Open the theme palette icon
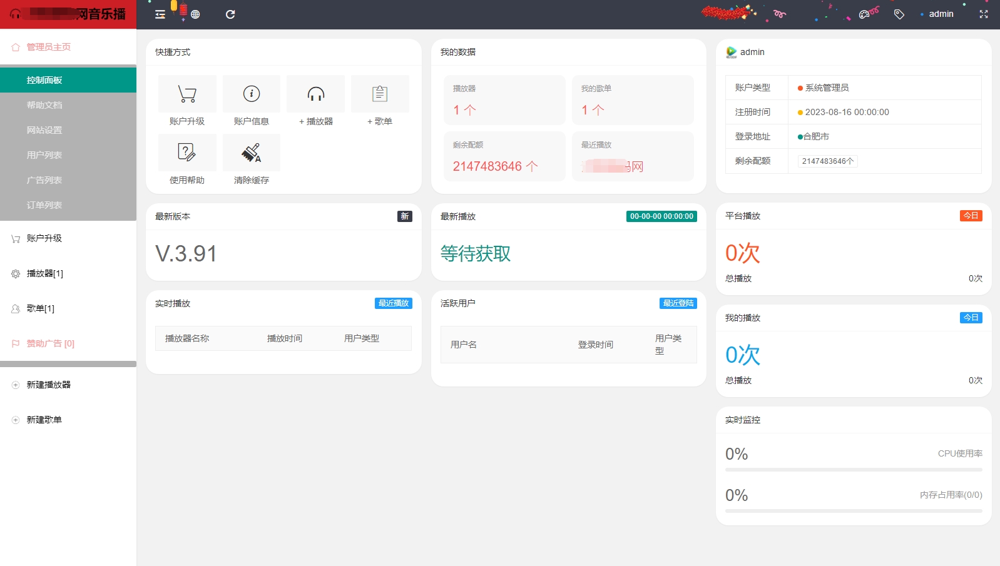 pyautogui.click(x=865, y=14)
